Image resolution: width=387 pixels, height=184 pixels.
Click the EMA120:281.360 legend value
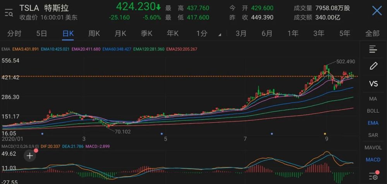[x=149, y=49]
